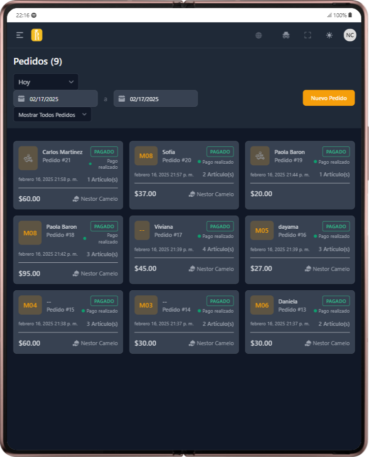Click the yellow restaurant logo icon
Screen dimensions: 369x457
[x=37, y=35]
